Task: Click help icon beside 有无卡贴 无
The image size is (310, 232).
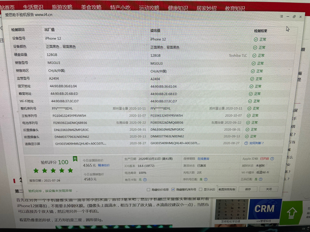Action: pyautogui.click(x=145, y=180)
